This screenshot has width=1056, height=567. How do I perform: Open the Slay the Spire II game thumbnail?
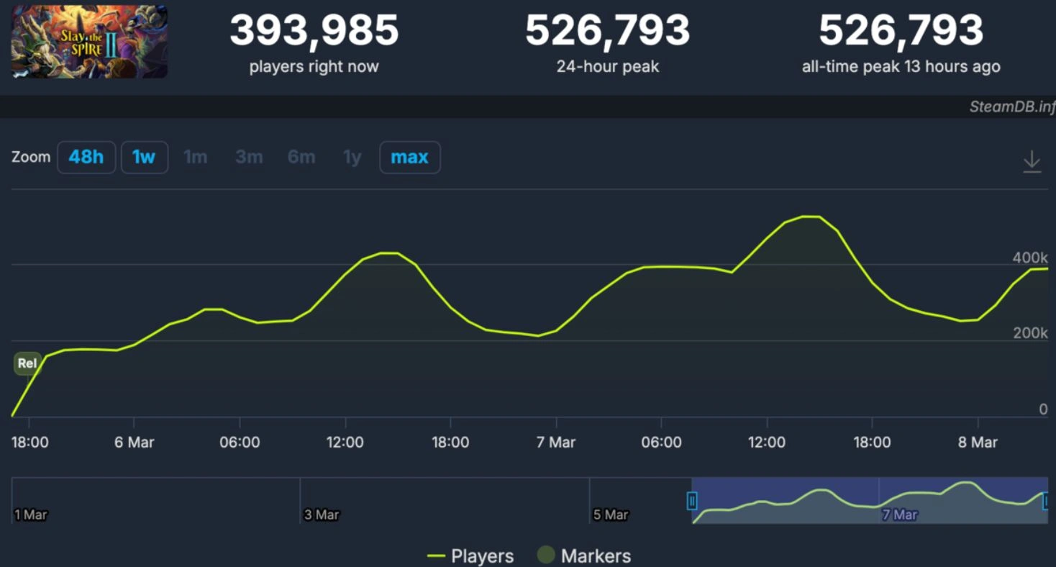point(89,42)
